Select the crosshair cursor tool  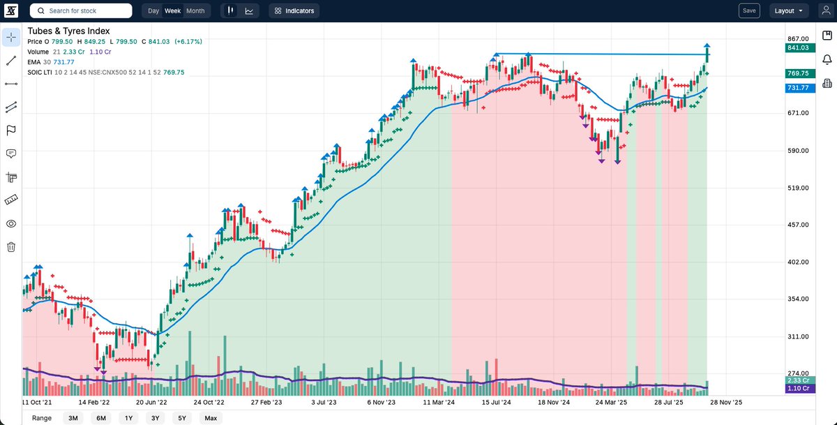11,37
